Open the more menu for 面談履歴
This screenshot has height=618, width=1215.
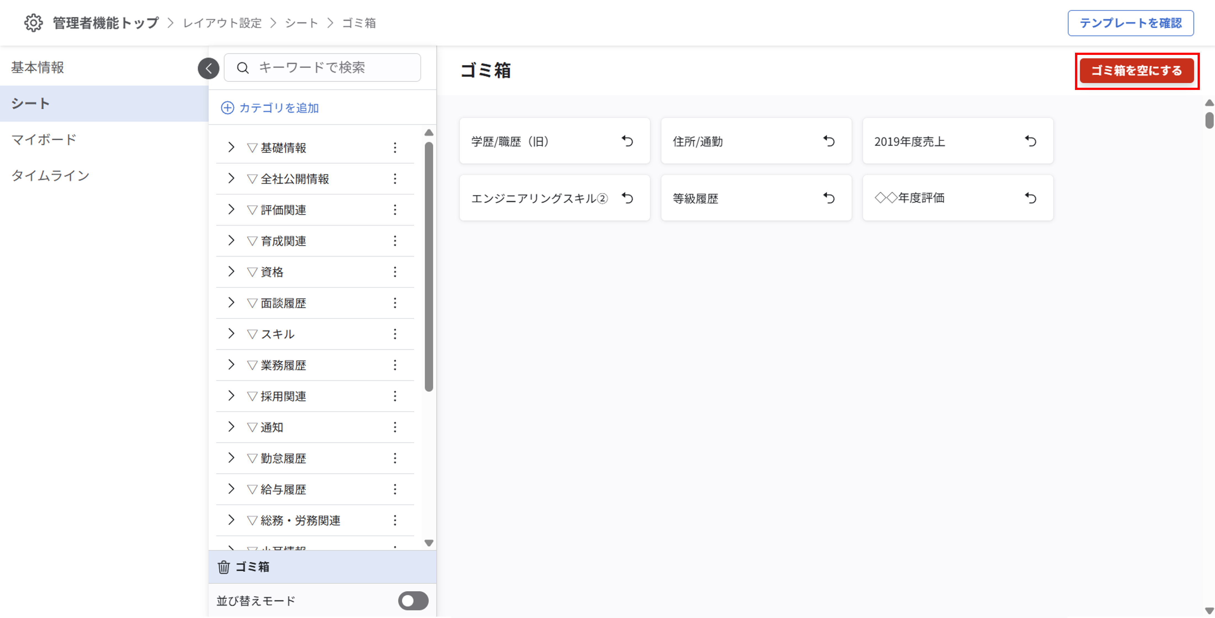click(x=395, y=303)
